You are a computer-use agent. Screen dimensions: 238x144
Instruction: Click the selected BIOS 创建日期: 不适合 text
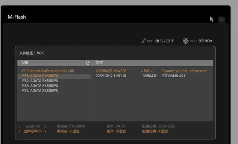[x=155, y=131]
